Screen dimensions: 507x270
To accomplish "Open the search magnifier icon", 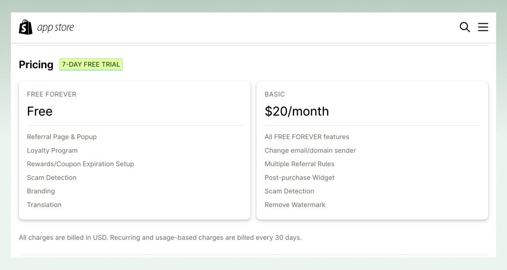I will [464, 27].
